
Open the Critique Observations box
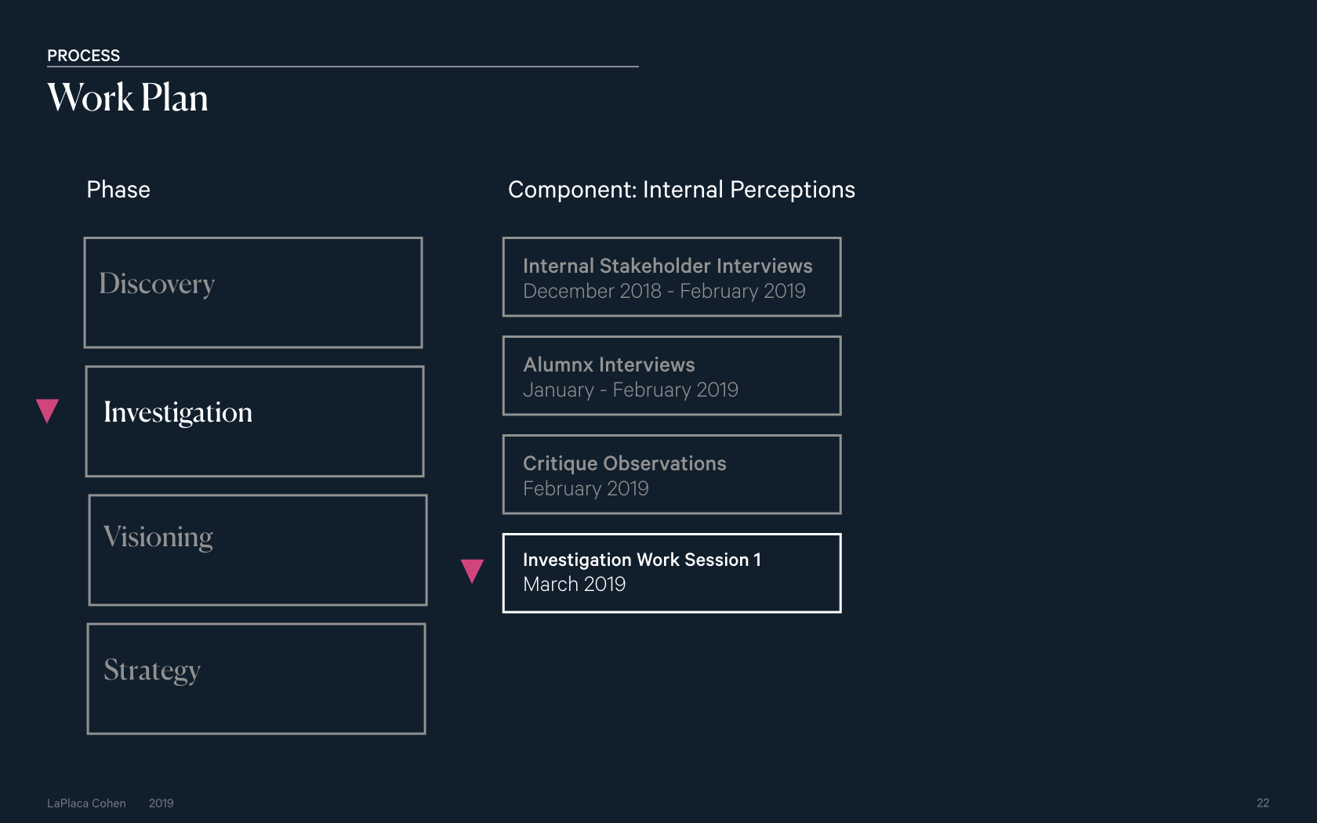pos(672,474)
